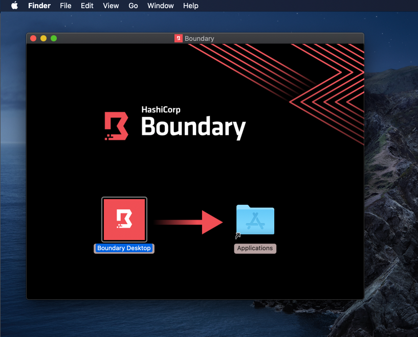The image size is (418, 337).
Task: Click the "Boundary" window title text
Action: click(x=200, y=39)
